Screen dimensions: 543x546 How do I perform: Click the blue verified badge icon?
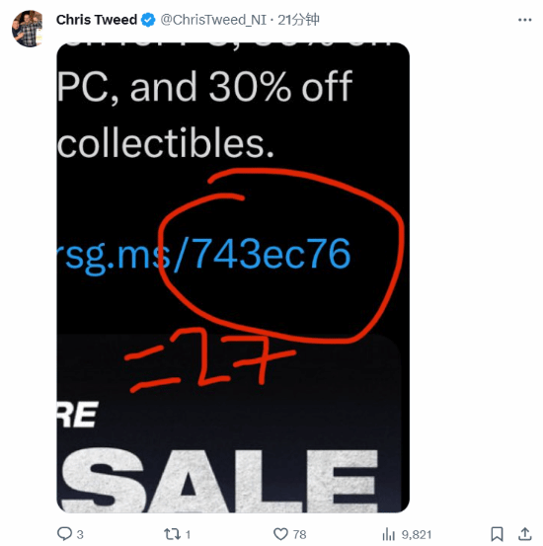point(148,20)
